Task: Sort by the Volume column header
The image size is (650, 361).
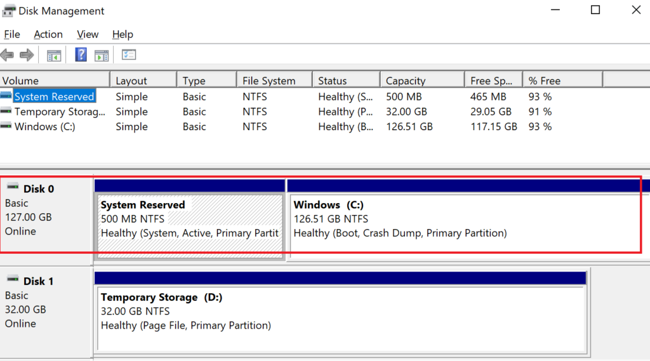Action: pos(55,80)
